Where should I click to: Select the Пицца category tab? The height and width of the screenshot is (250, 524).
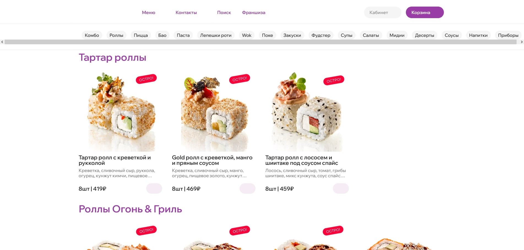[x=141, y=35]
